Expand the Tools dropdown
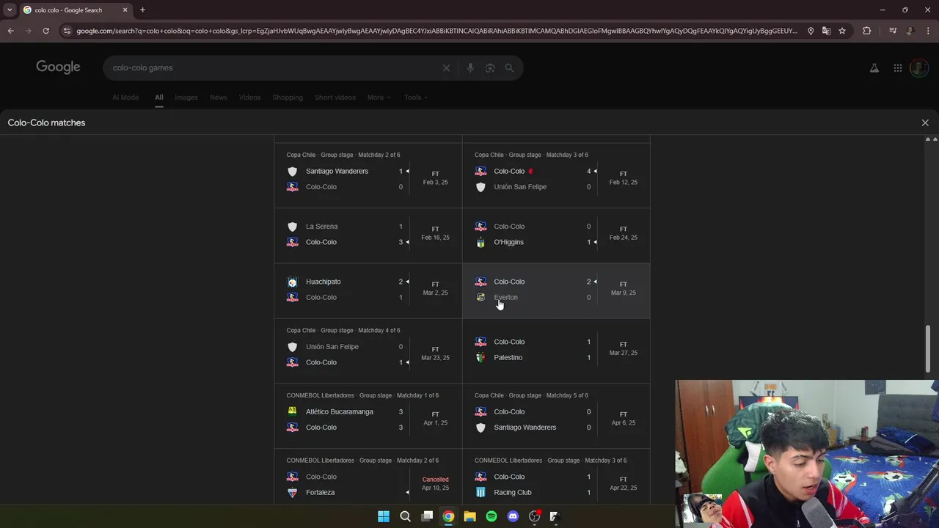Image resolution: width=939 pixels, height=528 pixels. 415,98
